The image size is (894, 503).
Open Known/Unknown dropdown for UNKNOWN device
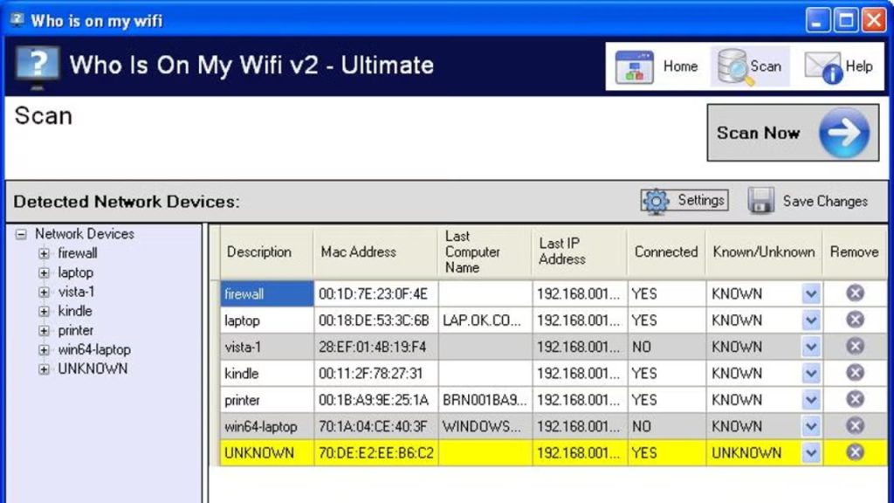(811, 453)
